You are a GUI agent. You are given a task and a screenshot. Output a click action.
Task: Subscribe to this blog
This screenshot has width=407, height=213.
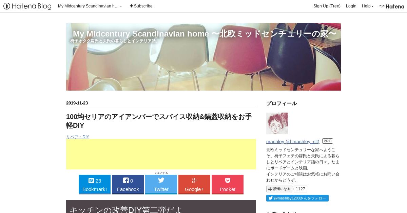coord(141,6)
